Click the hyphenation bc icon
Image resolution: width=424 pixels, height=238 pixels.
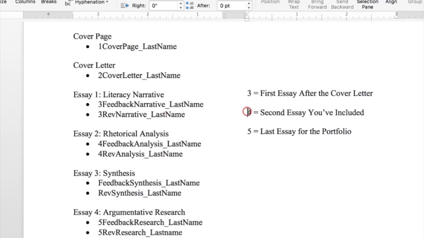pyautogui.click(x=68, y=3)
